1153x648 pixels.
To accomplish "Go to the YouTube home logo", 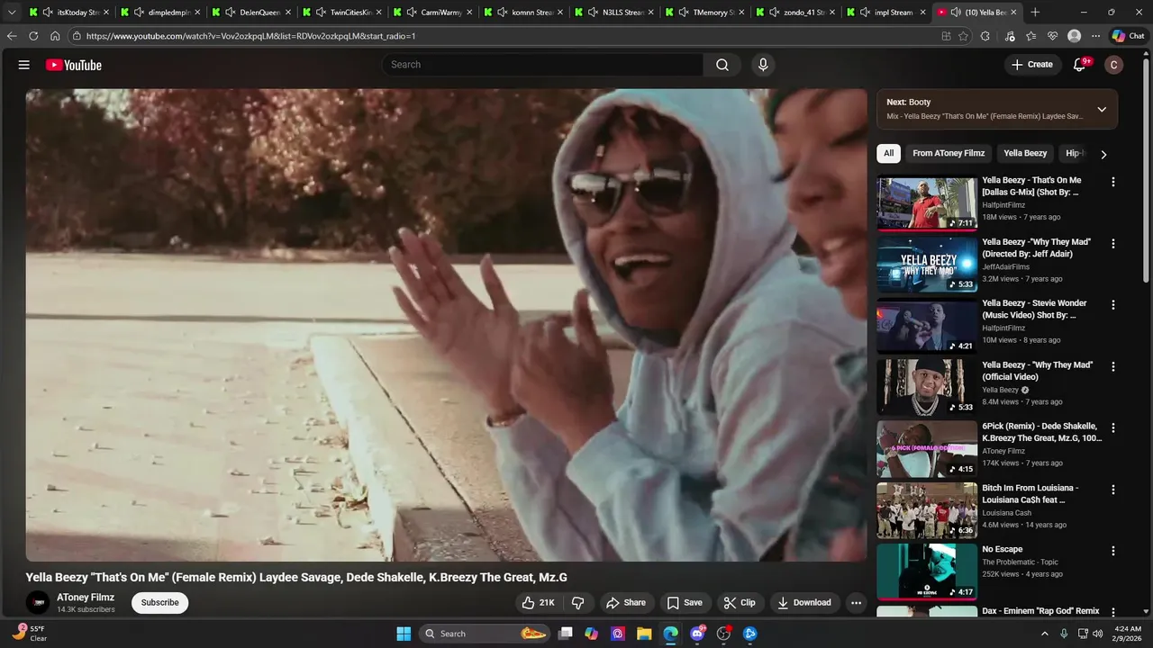I will pos(74,65).
